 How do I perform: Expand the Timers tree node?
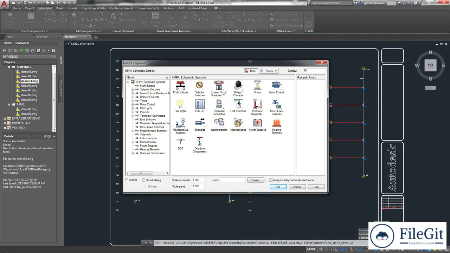(x=133, y=101)
